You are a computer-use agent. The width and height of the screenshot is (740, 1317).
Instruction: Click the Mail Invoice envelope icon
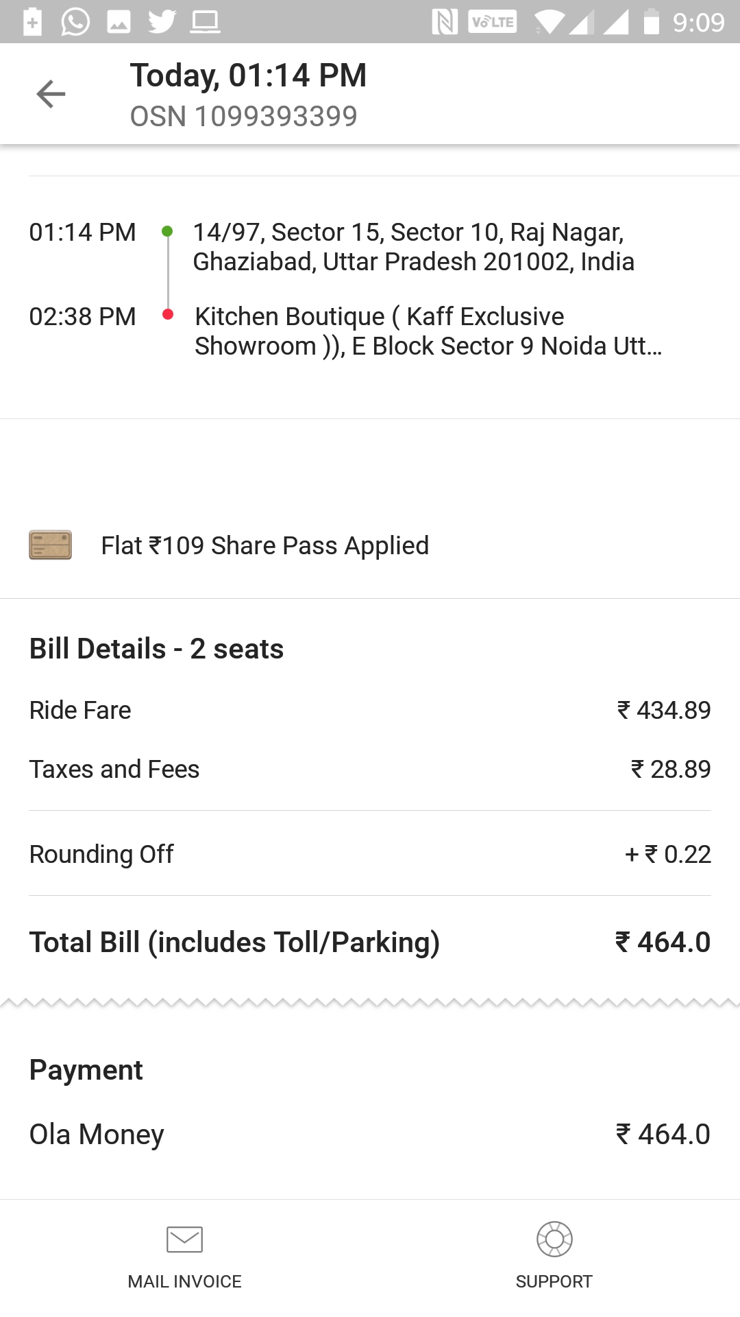[184, 1239]
